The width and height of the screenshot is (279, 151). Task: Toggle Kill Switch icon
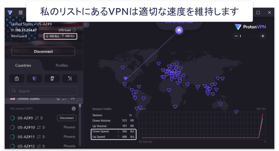tap(52, 79)
